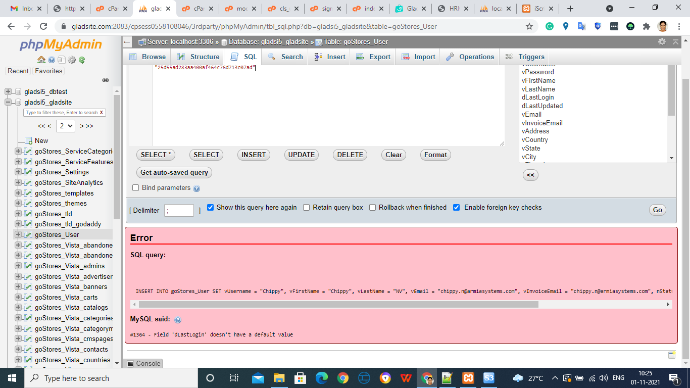690x388 pixels.
Task: Open the Grammarly extension icon
Action: (x=550, y=26)
